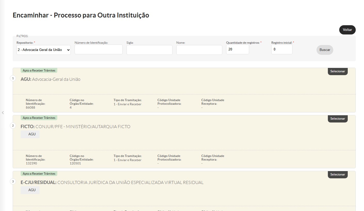Image resolution: width=364 pixels, height=211 pixels.
Task: Select the FICTO CONJUR/PFE entry
Action: click(x=338, y=119)
